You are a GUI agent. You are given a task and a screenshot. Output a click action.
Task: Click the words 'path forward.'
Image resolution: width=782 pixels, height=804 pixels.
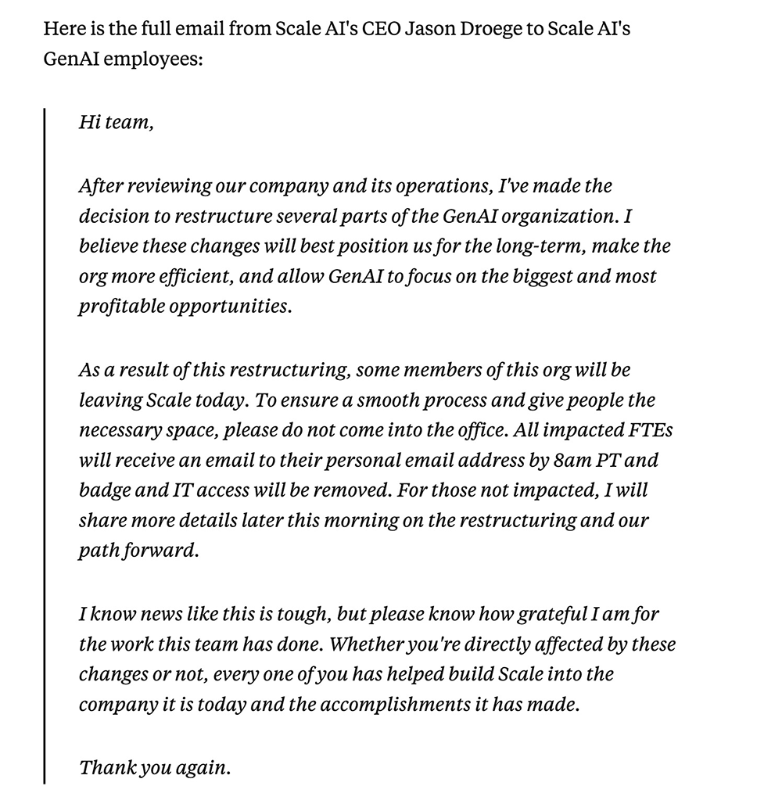tap(138, 551)
